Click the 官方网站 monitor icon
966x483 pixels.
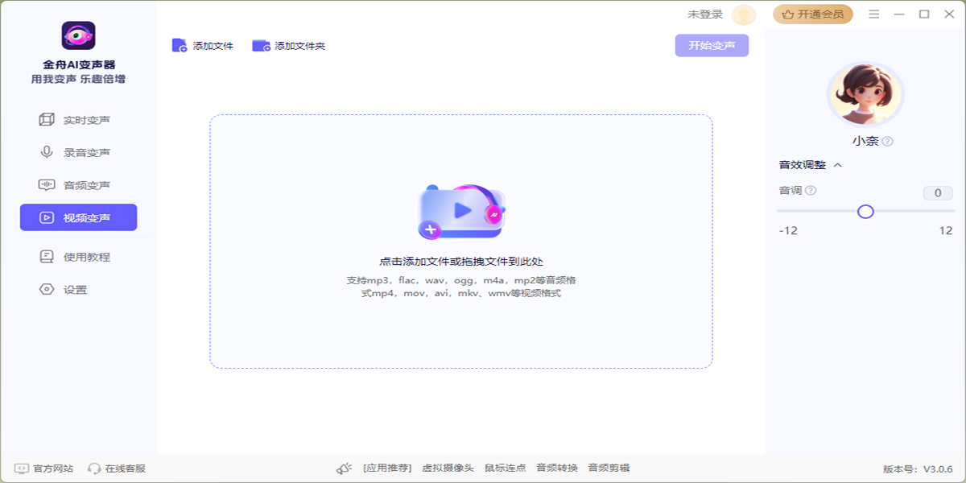[x=22, y=468]
